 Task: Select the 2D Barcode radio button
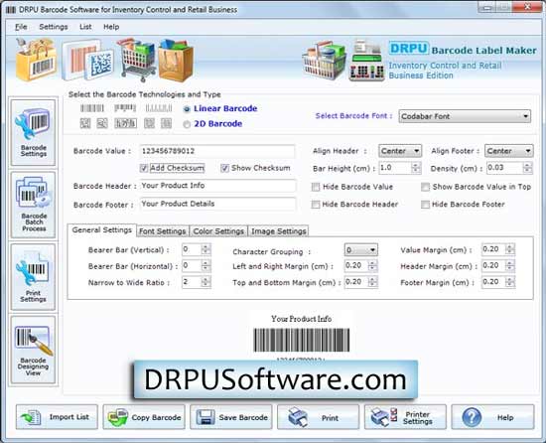(187, 124)
